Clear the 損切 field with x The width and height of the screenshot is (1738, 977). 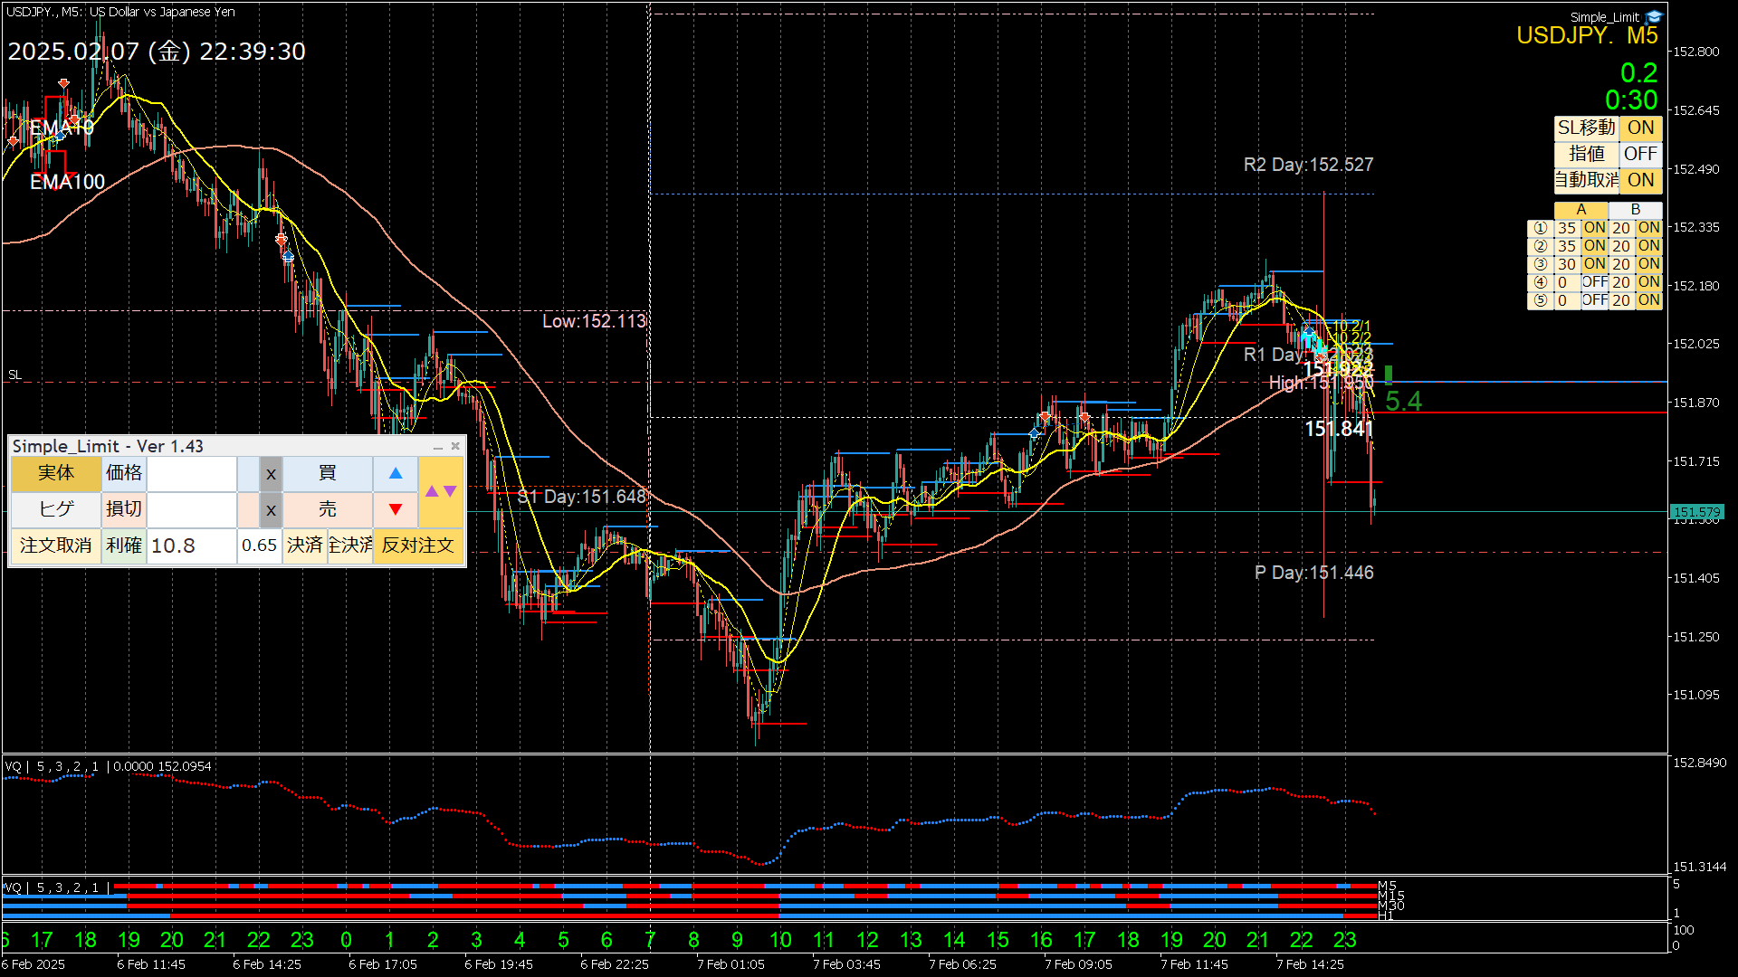point(271,509)
